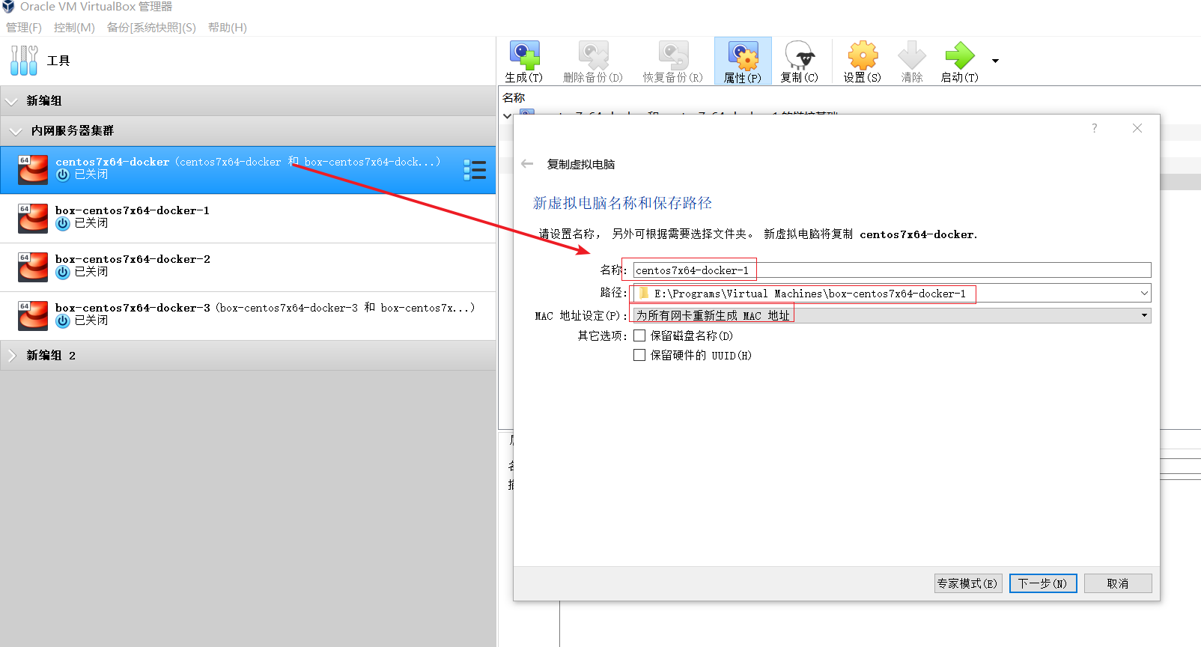Click the 取消 button
The height and width of the screenshot is (647, 1201).
[x=1118, y=583]
